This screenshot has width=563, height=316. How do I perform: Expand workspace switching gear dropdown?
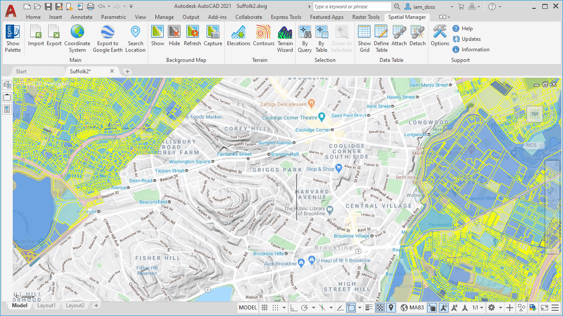pyautogui.click(x=501, y=308)
